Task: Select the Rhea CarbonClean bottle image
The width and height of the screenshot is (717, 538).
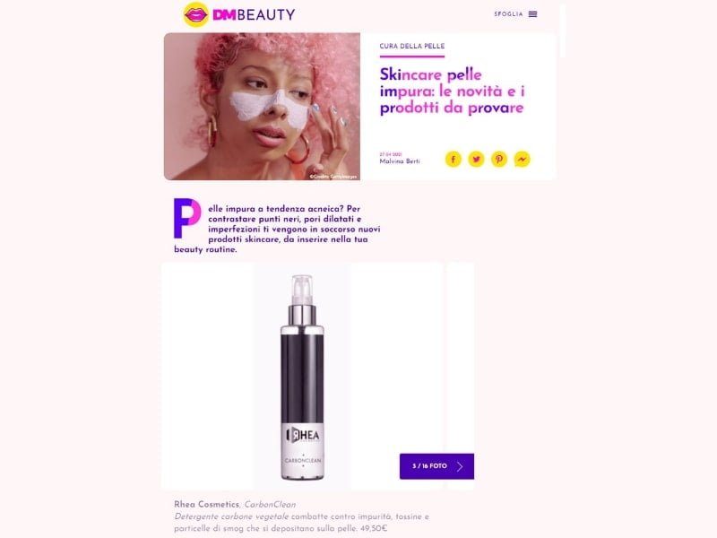Action: pyautogui.click(x=302, y=377)
